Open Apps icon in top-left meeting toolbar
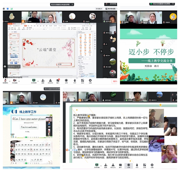Image resolution: width=180 pixels, height=172 pixels. click(82, 80)
